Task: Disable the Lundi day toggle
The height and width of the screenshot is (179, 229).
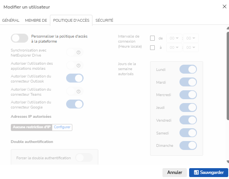Action: pyautogui.click(x=188, y=69)
